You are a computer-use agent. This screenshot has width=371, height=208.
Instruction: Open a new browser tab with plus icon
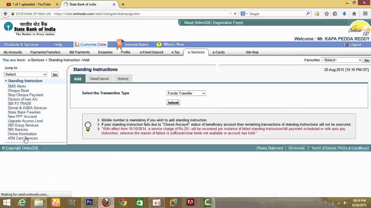[123, 4]
